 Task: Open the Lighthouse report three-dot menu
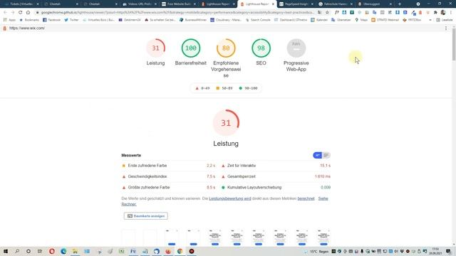(446, 28)
